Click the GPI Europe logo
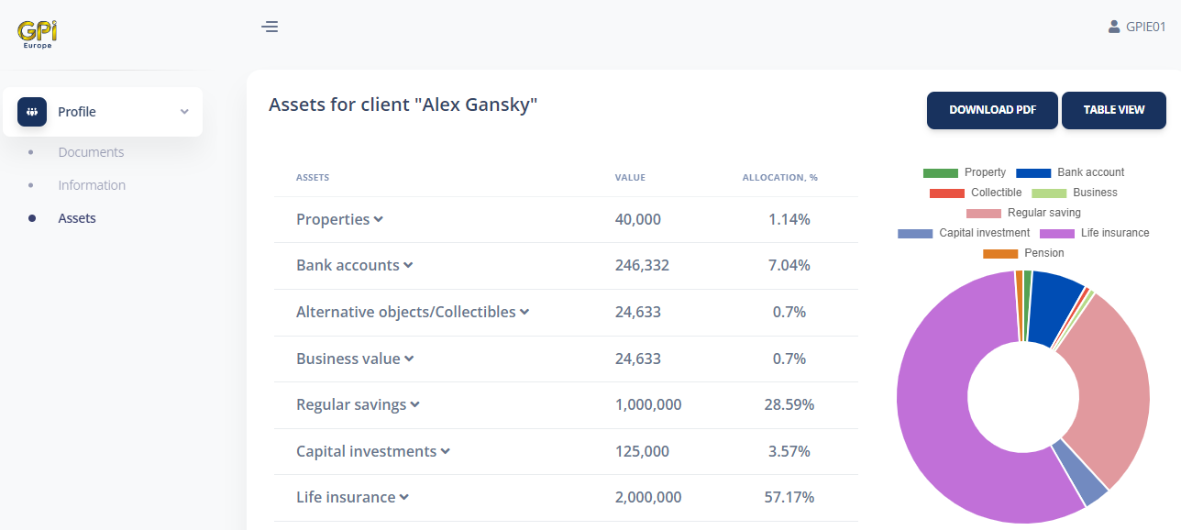The height and width of the screenshot is (530, 1181). pyautogui.click(x=38, y=35)
